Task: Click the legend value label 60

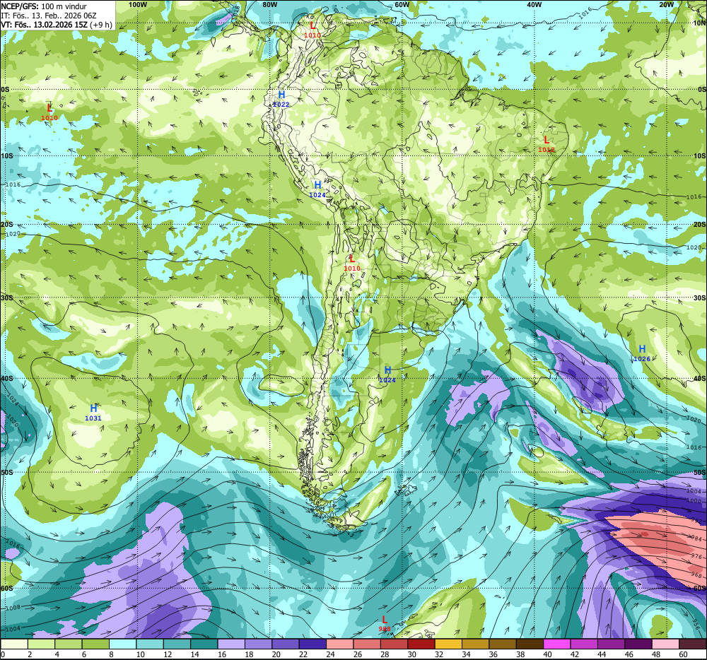Action: pyautogui.click(x=683, y=654)
